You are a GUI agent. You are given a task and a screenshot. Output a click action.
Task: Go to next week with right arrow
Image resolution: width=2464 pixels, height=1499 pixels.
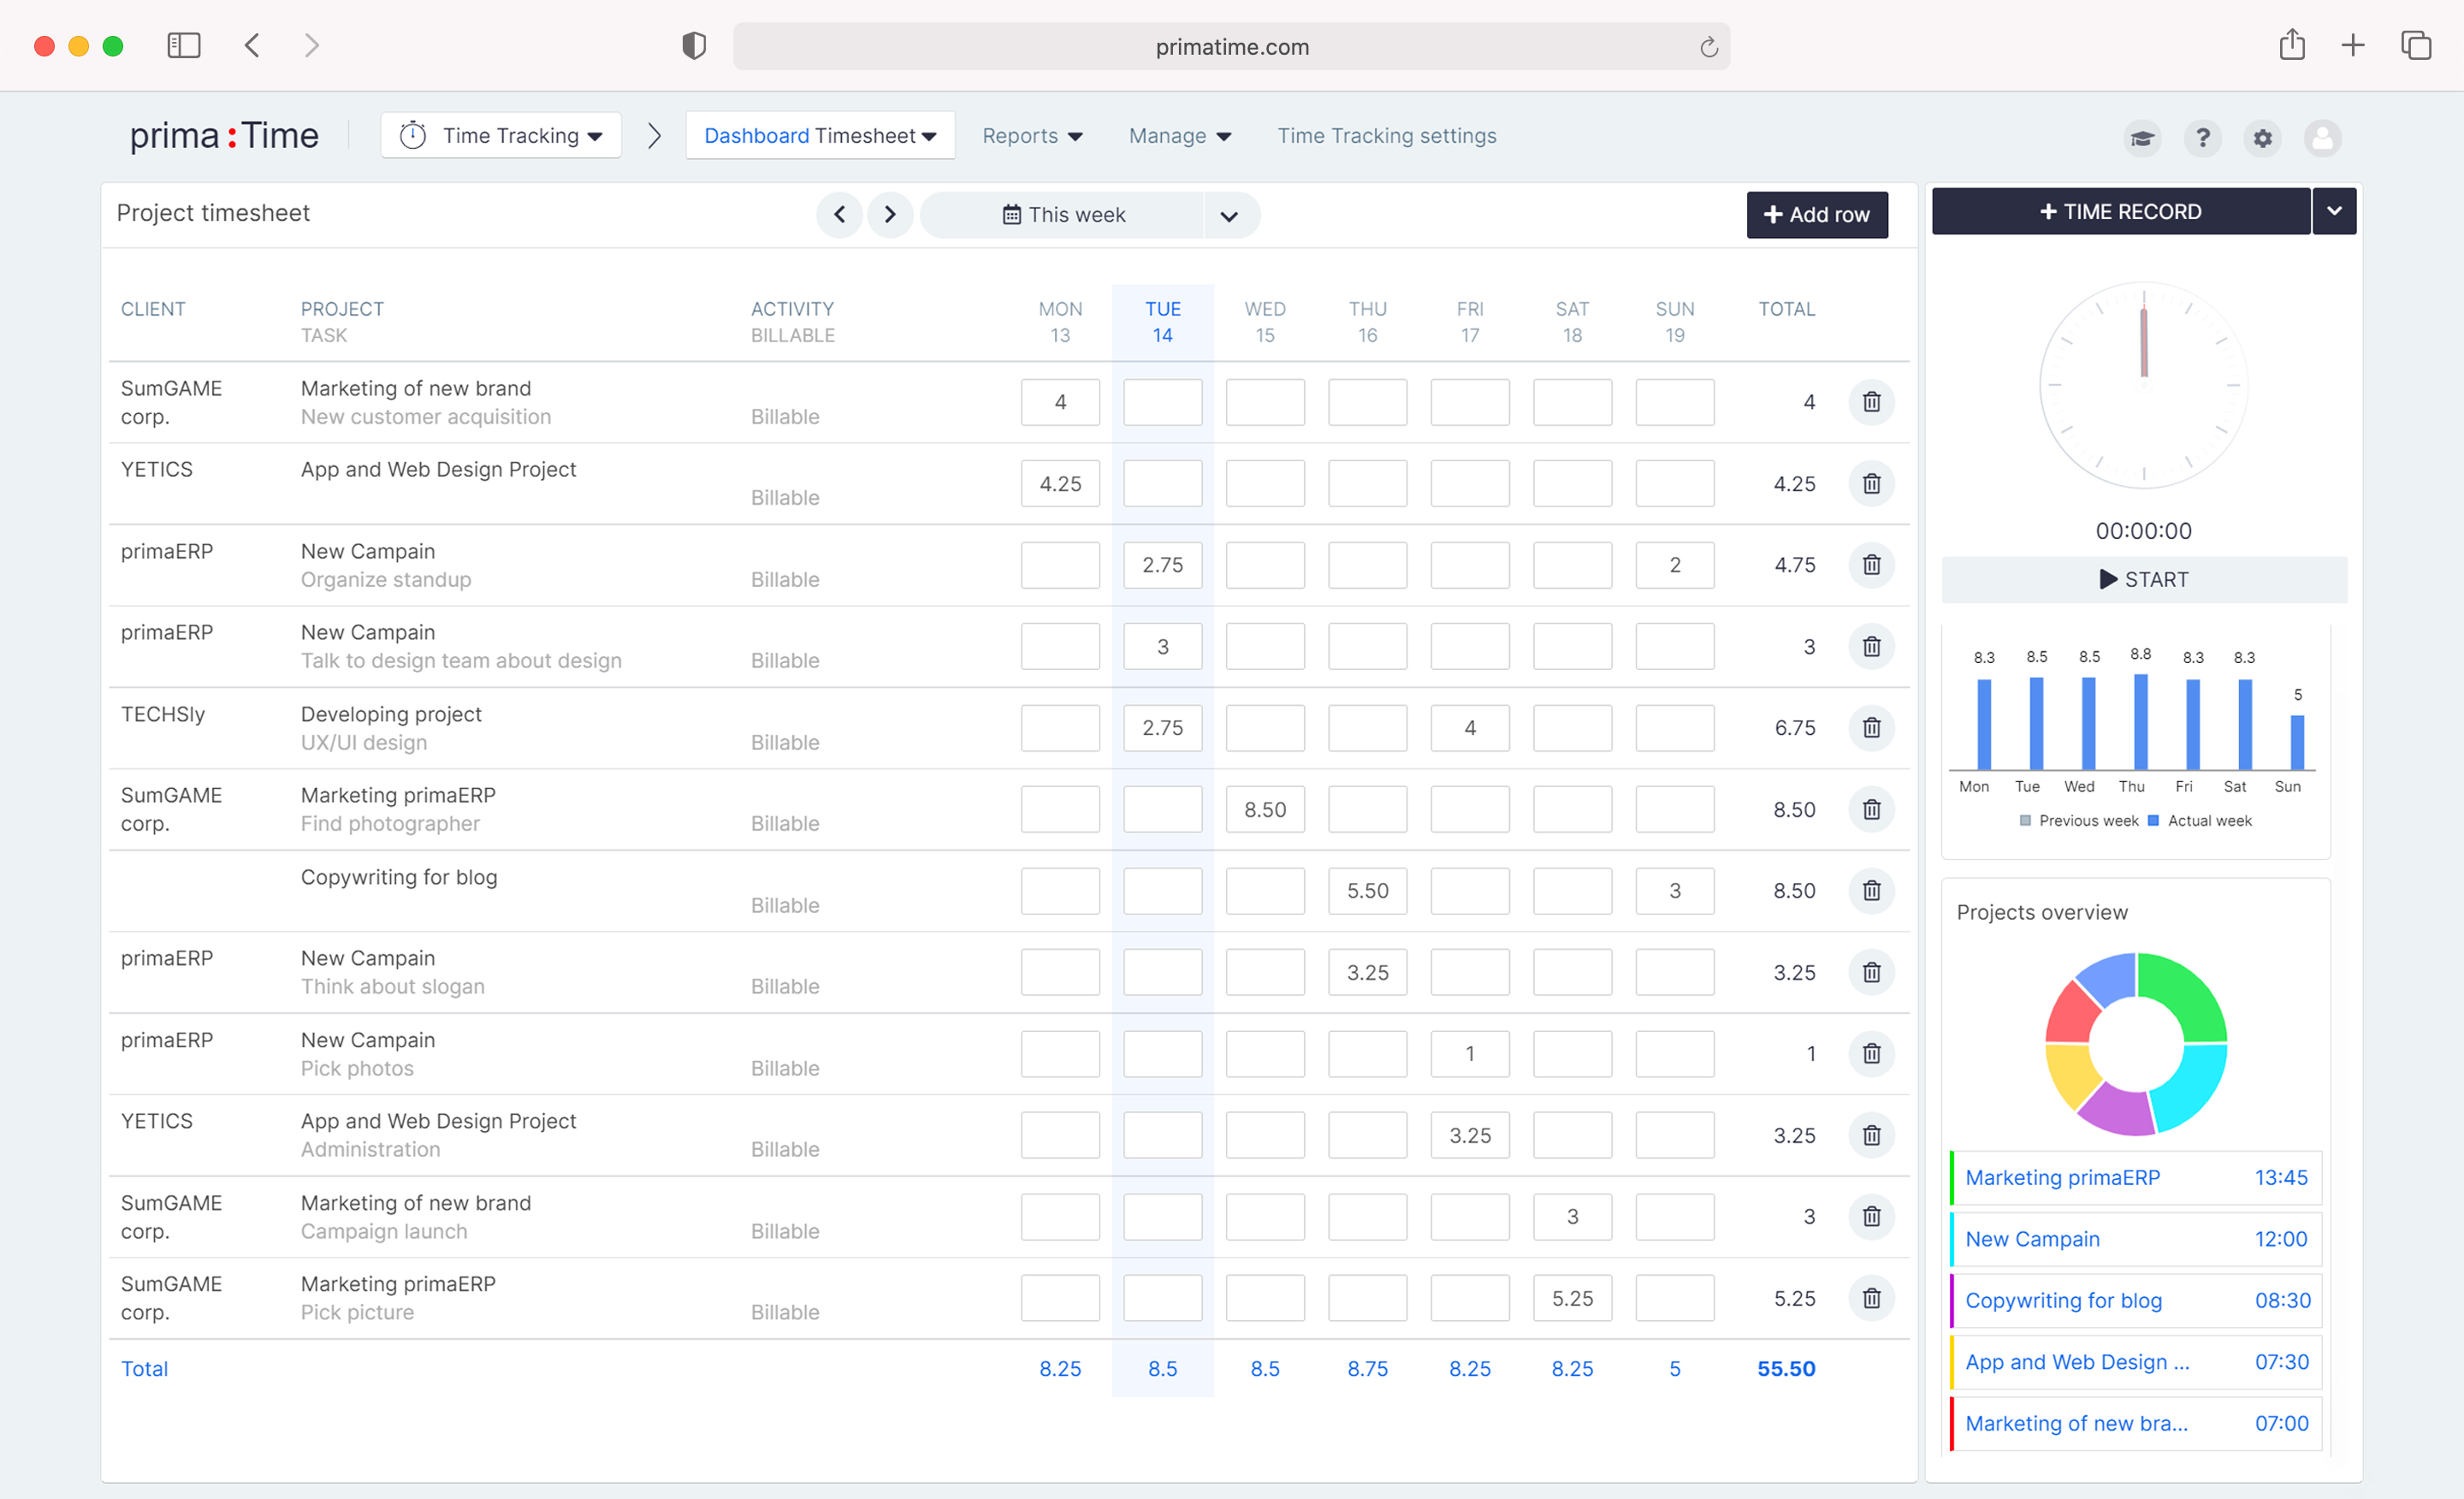(x=890, y=215)
